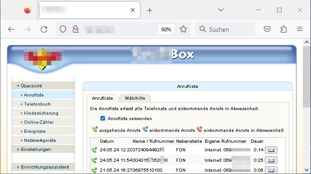
Task: Click the Name / Rufnummer column header
Action: (153, 141)
